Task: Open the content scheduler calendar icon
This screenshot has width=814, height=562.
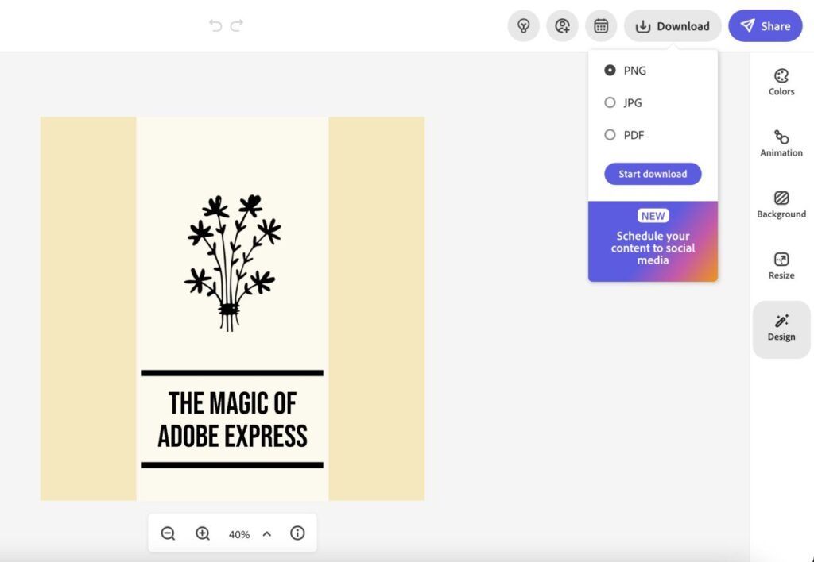Action: click(601, 25)
